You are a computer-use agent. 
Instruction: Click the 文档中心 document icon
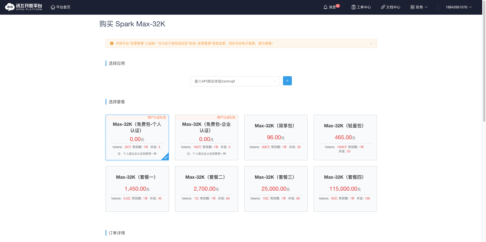point(383,7)
